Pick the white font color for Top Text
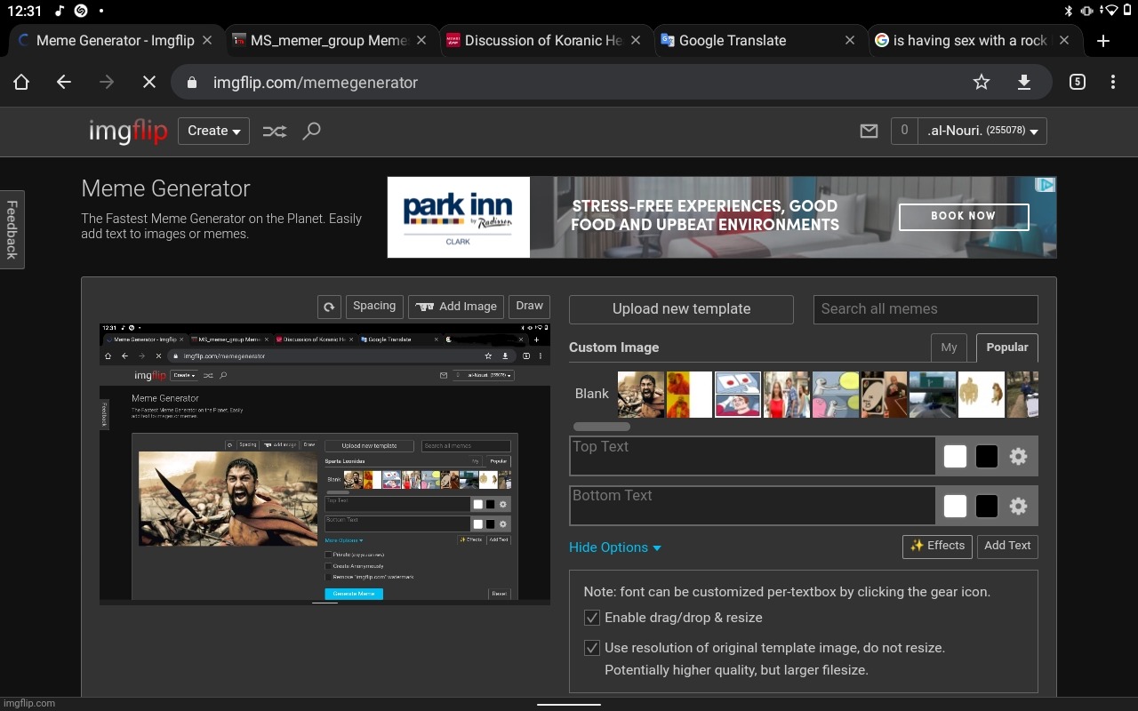The width and height of the screenshot is (1138, 711). tap(956, 457)
